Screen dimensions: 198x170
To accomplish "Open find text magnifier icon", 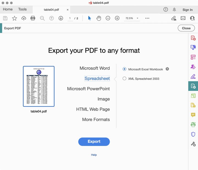I will coord(42,18).
